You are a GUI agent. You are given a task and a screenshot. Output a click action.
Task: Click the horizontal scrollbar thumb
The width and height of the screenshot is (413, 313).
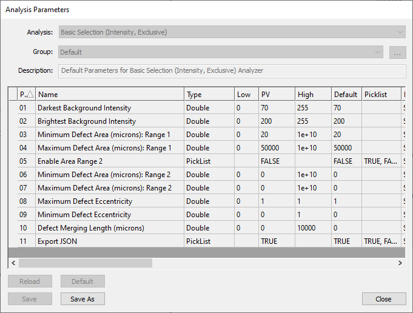click(85, 263)
